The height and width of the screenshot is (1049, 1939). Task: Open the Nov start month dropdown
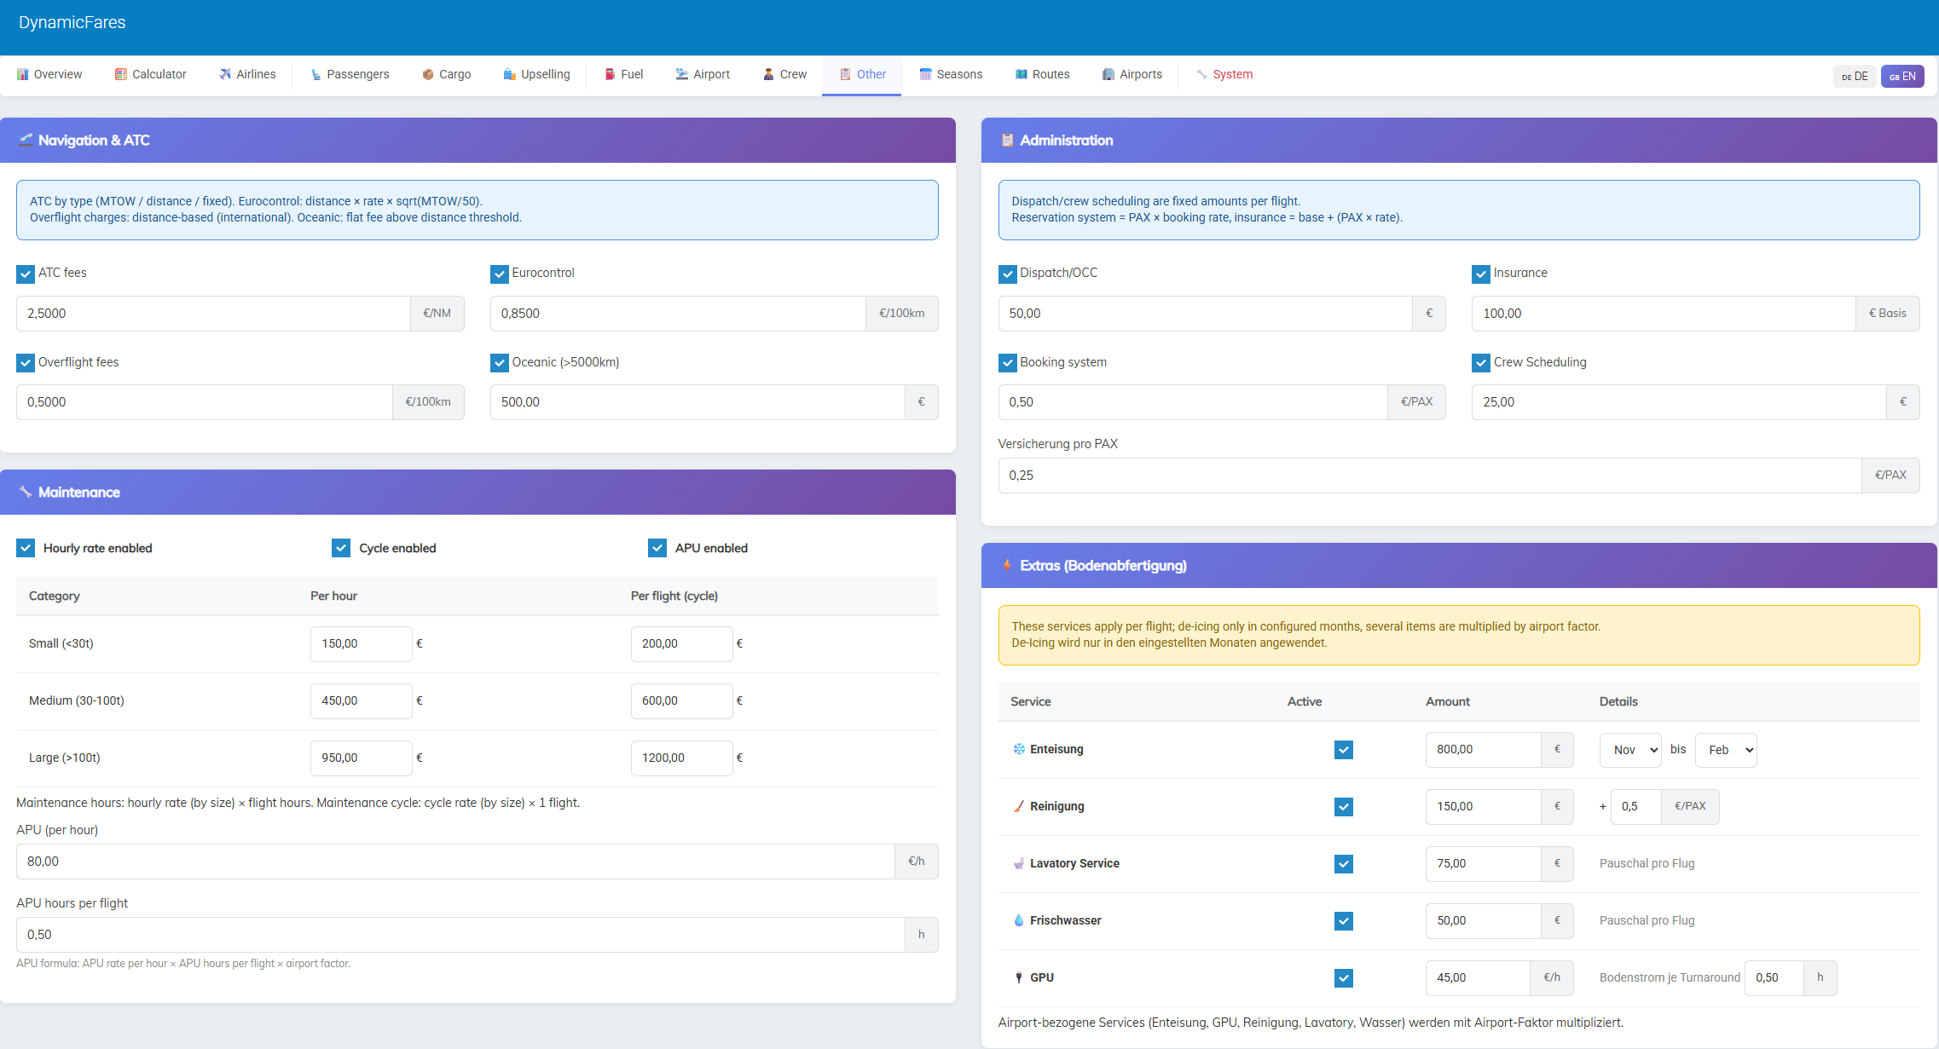coord(1629,750)
